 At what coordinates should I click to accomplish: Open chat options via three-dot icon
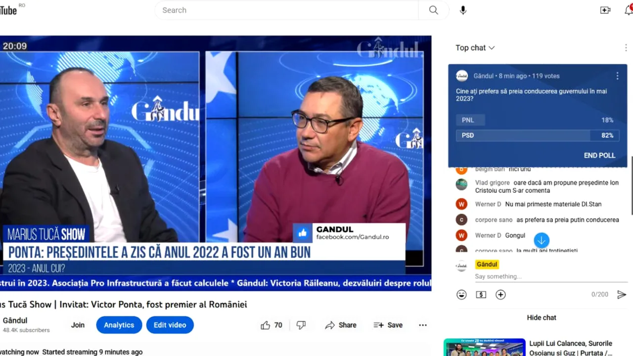click(x=626, y=47)
